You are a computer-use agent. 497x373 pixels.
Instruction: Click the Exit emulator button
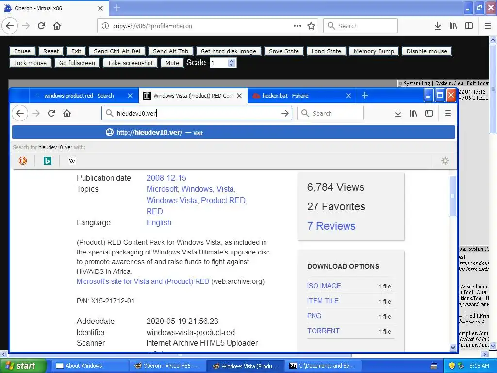76,51
